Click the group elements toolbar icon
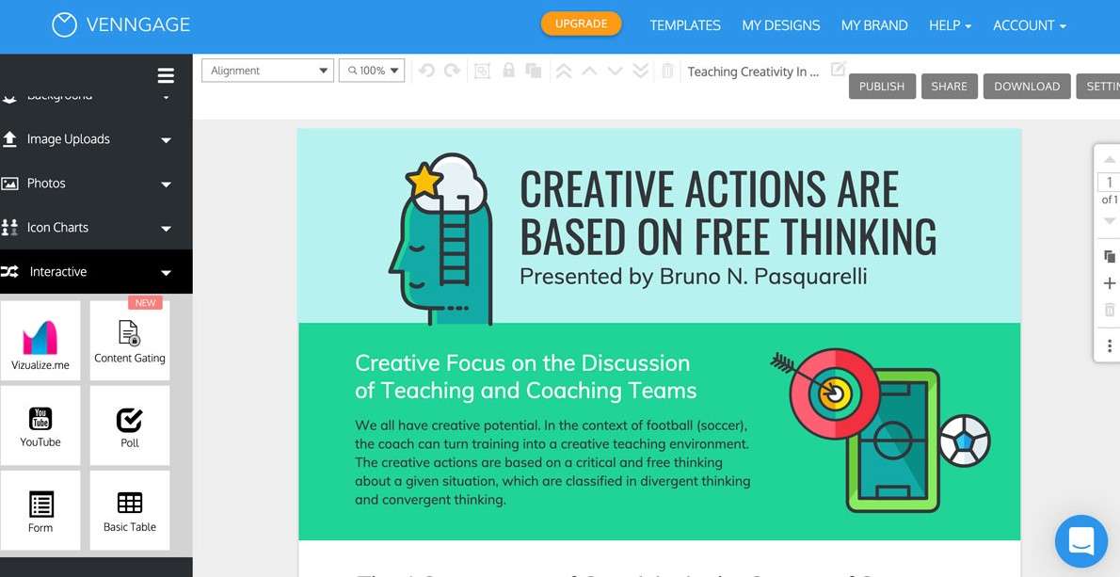The image size is (1120, 577). (x=482, y=71)
